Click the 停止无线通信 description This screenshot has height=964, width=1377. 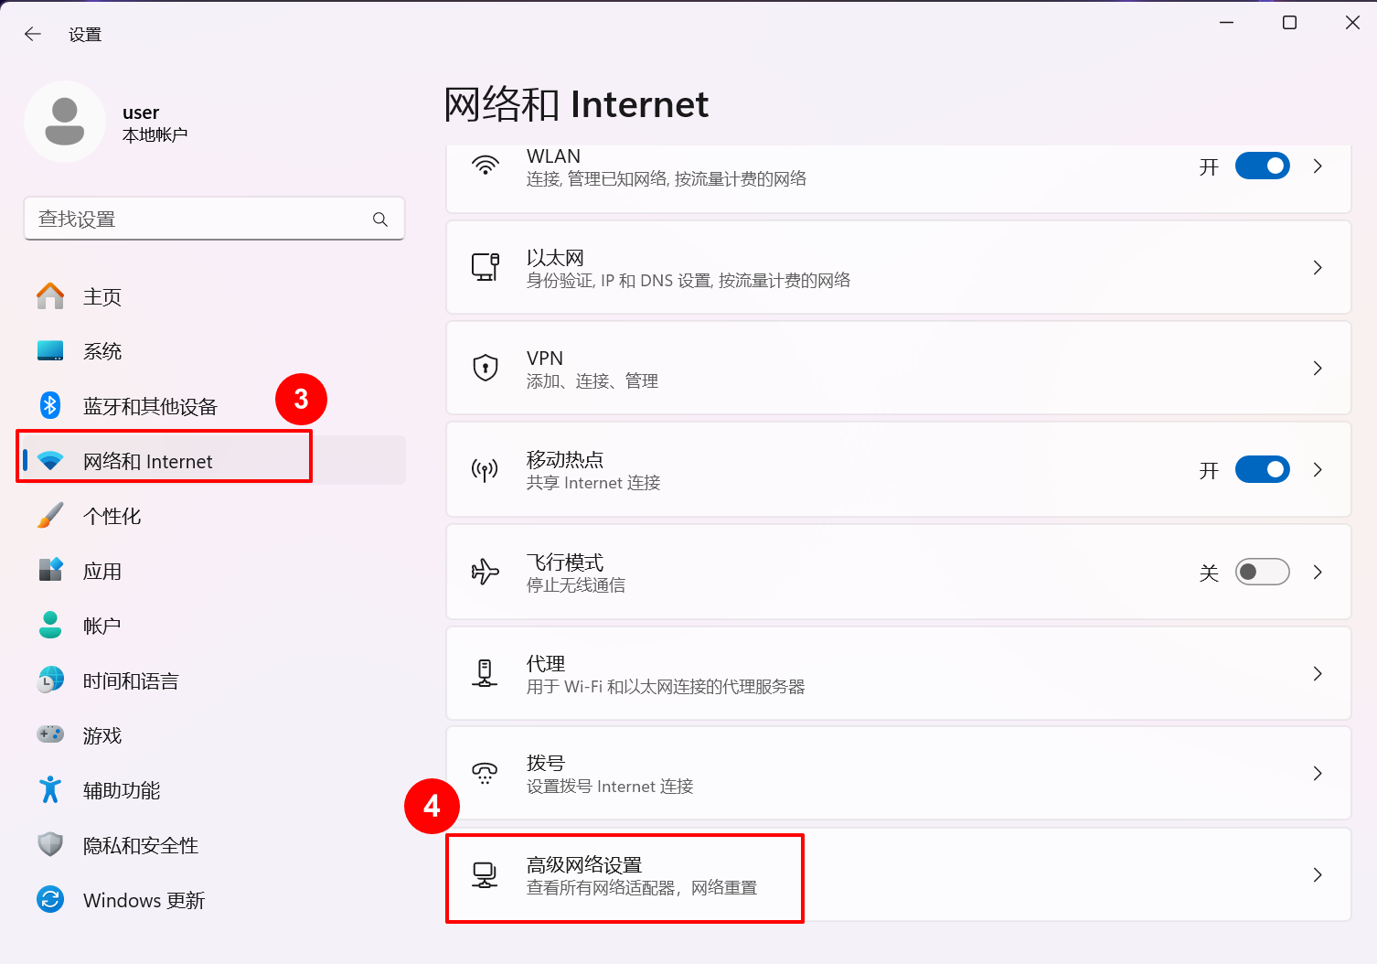pyautogui.click(x=576, y=584)
